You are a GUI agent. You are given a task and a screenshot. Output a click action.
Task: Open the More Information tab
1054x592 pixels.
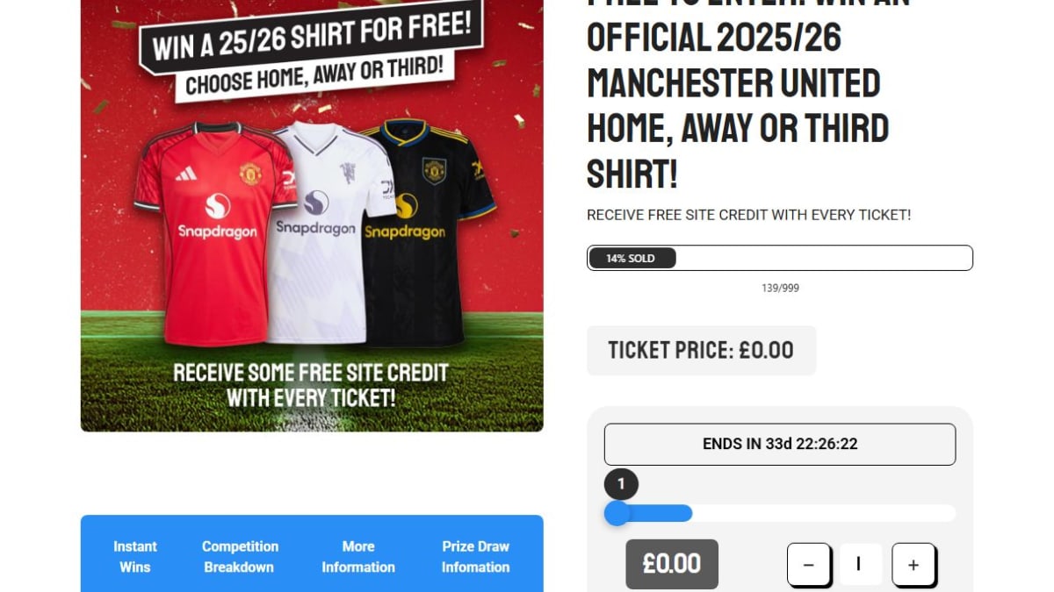coord(358,556)
